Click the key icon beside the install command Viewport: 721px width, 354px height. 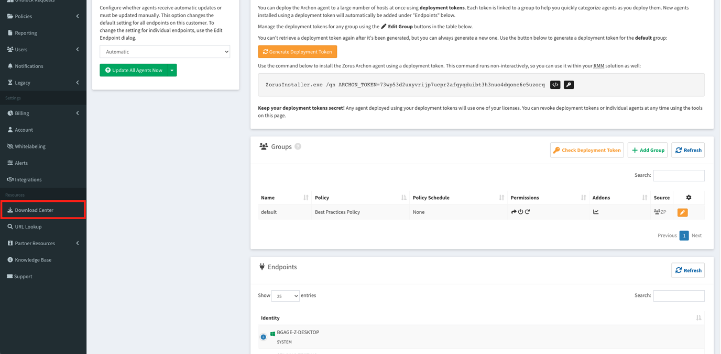coord(569,85)
